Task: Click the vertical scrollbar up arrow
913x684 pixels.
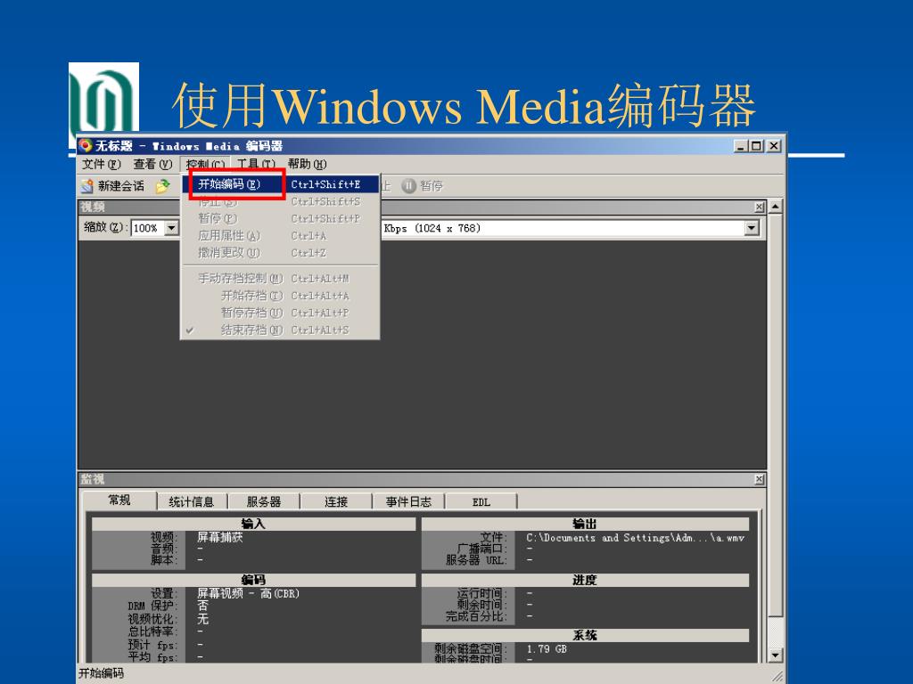Action: 775,207
